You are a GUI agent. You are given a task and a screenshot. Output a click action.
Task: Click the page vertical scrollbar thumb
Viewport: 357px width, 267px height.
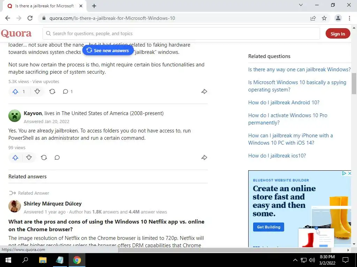(354, 83)
